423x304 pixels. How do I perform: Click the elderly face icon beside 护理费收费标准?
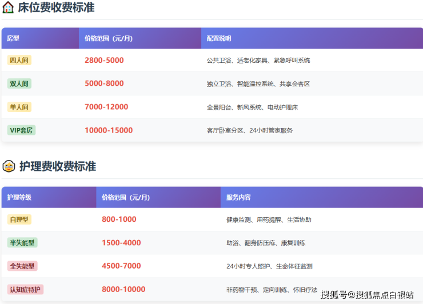point(9,166)
